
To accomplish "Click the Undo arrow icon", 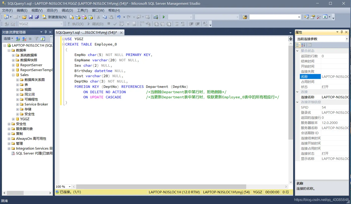I will (119, 17).
